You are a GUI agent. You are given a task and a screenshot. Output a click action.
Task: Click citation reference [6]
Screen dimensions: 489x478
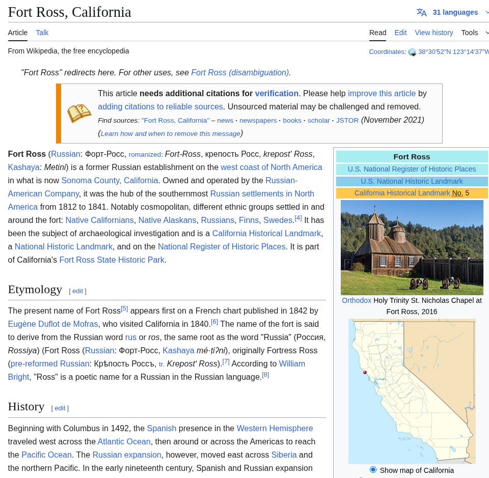tap(214, 322)
